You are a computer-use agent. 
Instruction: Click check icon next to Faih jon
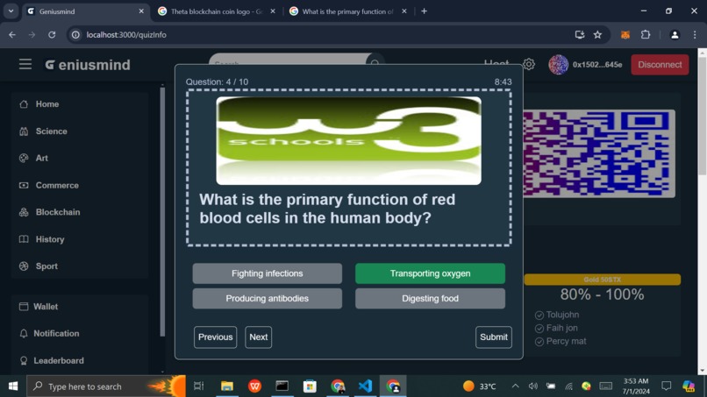click(539, 329)
